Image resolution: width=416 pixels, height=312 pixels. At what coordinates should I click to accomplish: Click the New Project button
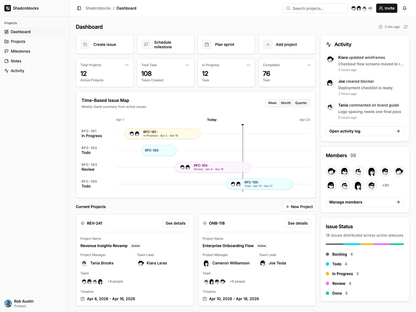point(299,207)
